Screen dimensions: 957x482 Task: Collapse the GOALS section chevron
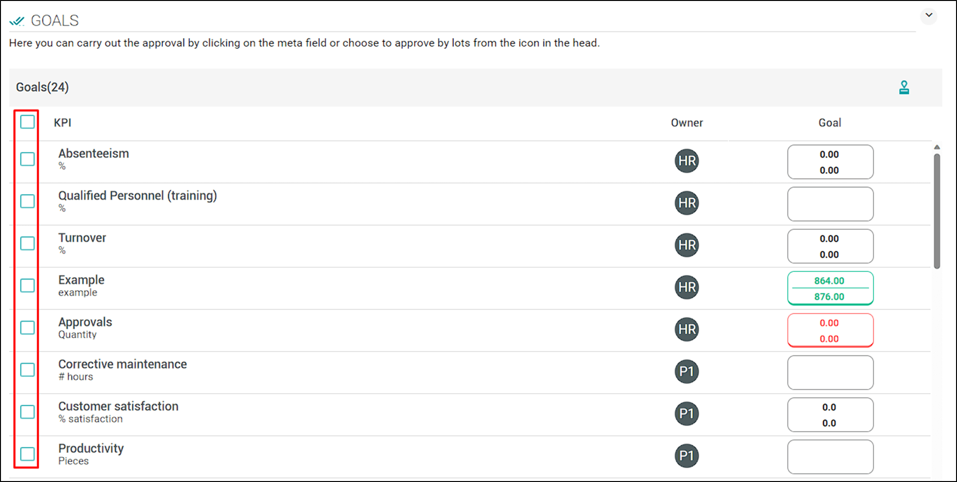pos(929,16)
